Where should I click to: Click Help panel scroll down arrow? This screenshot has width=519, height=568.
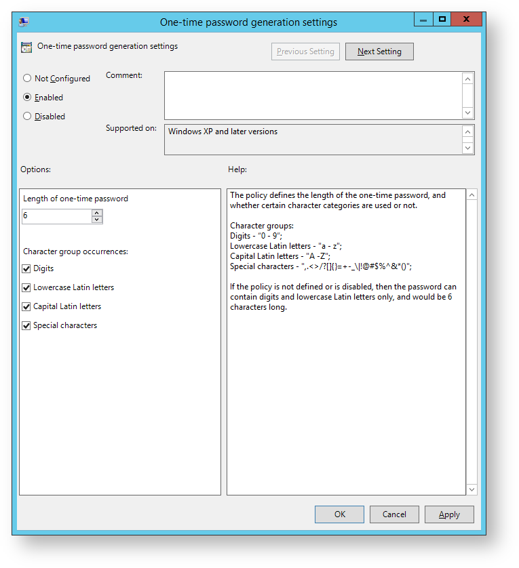pyautogui.click(x=472, y=489)
